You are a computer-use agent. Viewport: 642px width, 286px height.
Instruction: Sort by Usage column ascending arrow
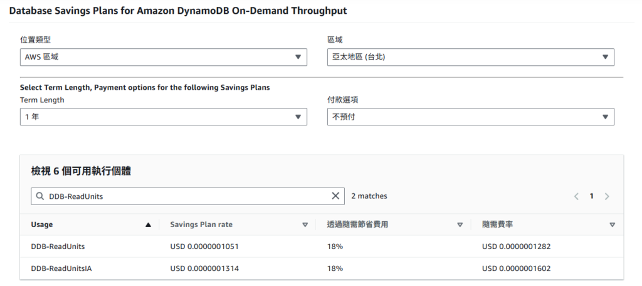click(x=148, y=225)
